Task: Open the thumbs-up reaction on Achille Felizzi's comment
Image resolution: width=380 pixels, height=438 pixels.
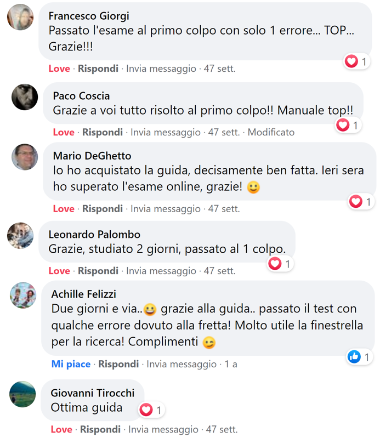Action: click(359, 357)
